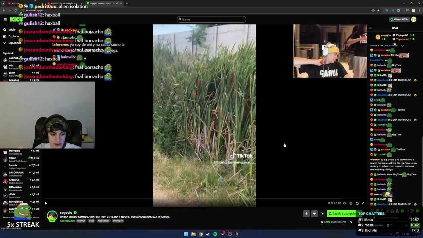Expand the tab search dropdown
Viewport: 423px width, 238px height.
click(x=3, y=3)
